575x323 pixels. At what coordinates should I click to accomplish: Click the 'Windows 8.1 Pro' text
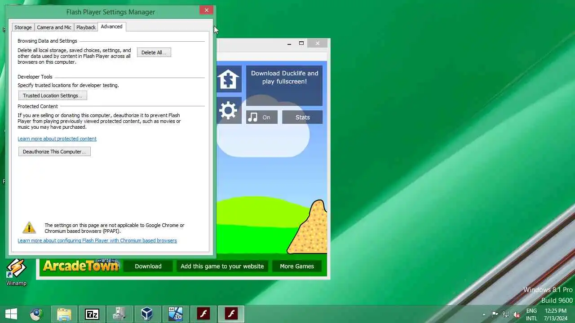coord(548,290)
